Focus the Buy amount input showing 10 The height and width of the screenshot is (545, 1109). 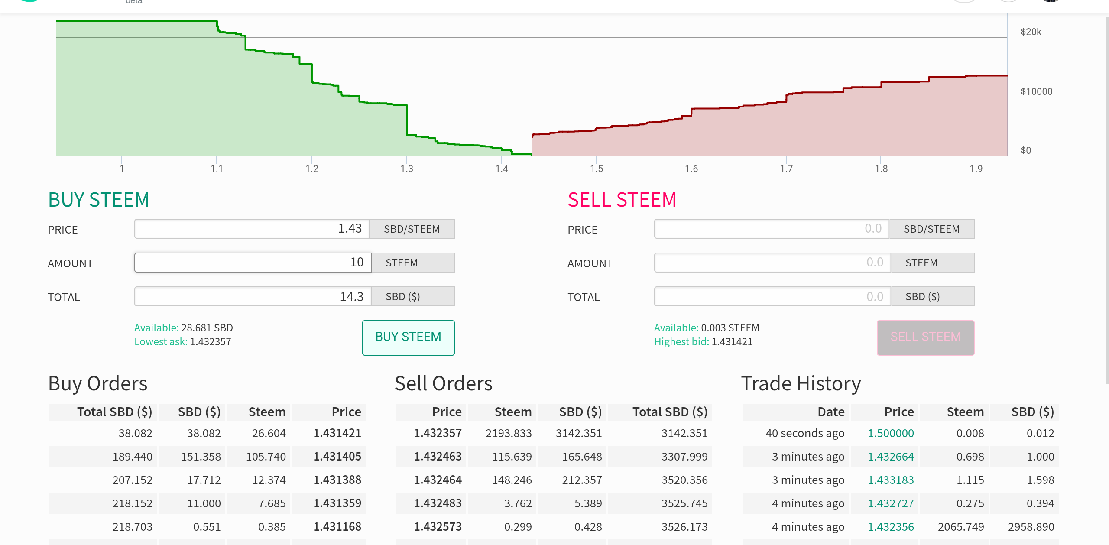[x=253, y=263]
